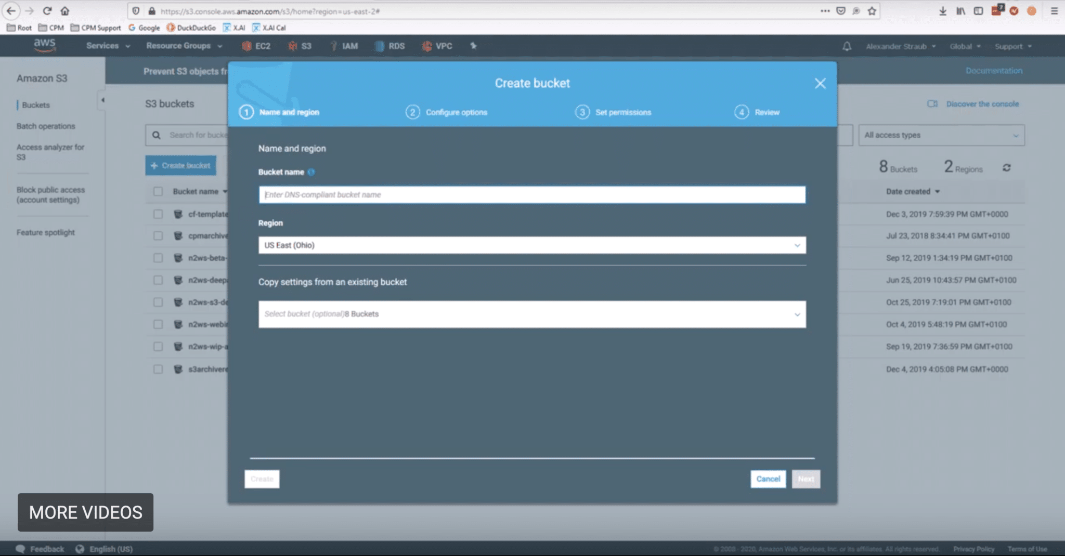The width and height of the screenshot is (1065, 556).
Task: Check the cf-template bucket checkbox
Action: click(158, 214)
